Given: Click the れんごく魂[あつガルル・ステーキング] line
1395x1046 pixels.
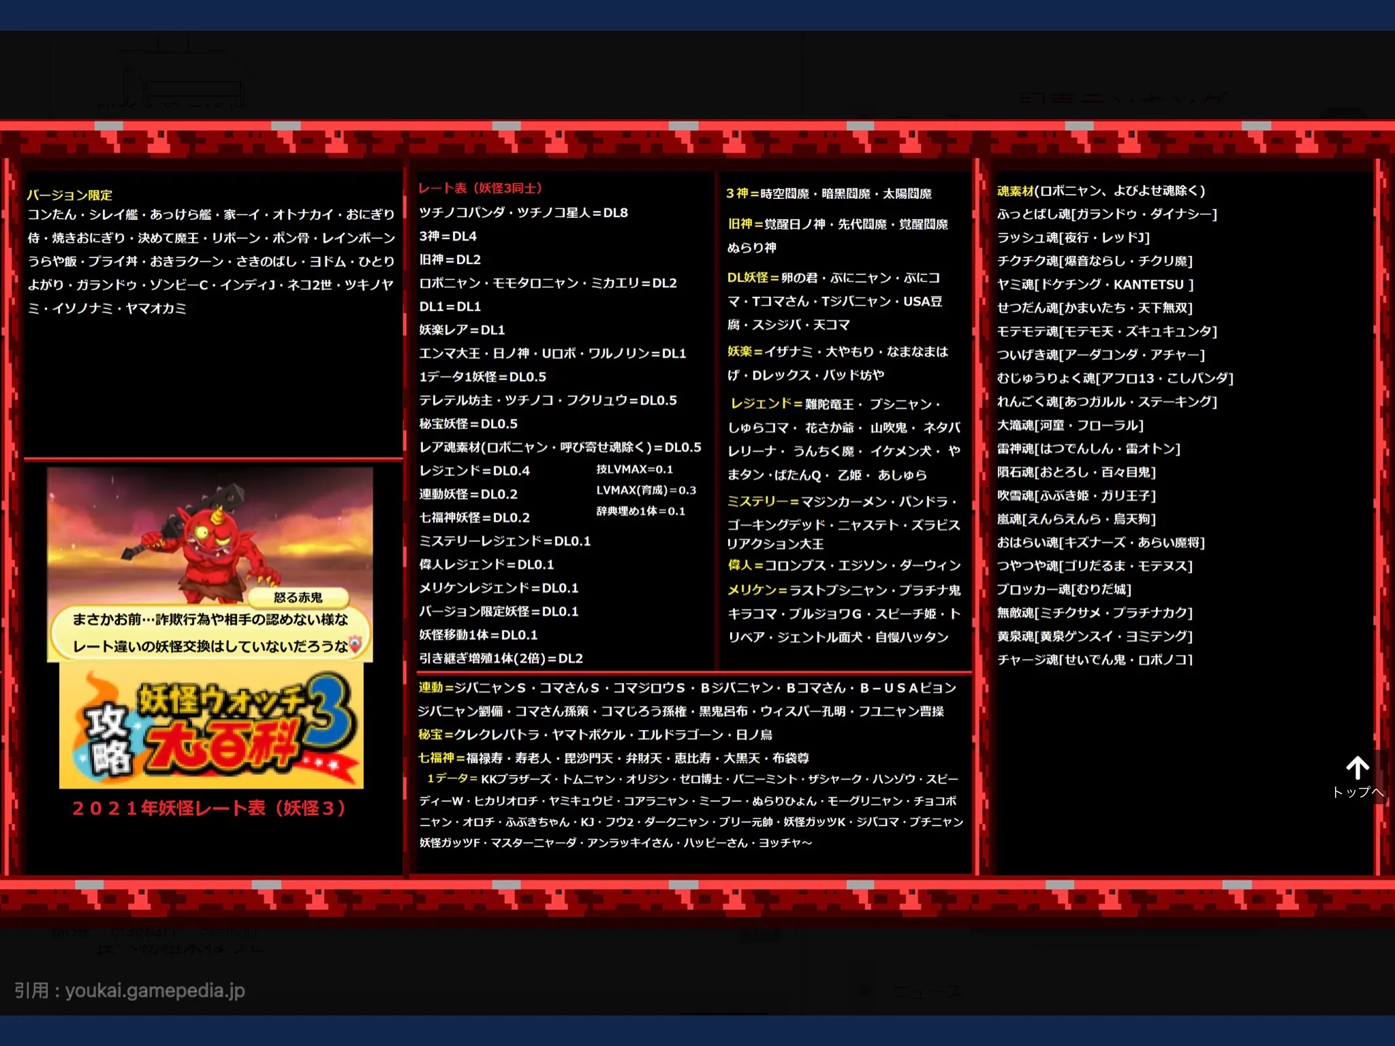Looking at the screenshot, I should click(1107, 402).
